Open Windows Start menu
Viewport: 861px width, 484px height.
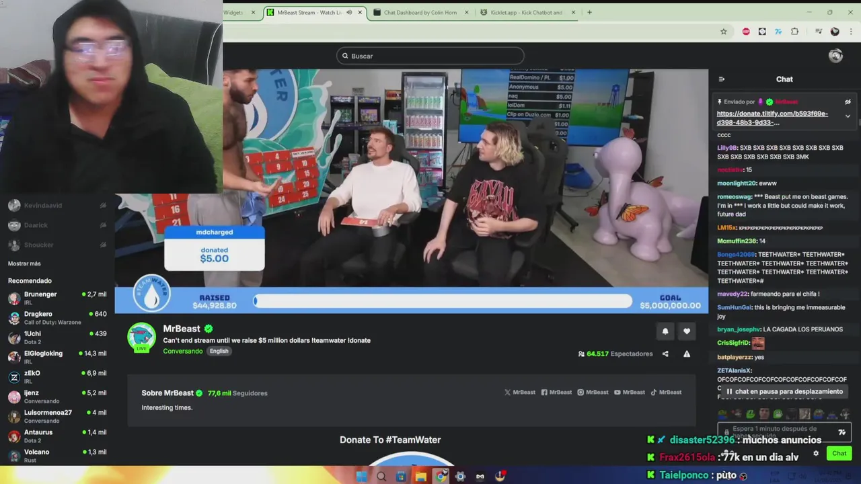point(361,477)
